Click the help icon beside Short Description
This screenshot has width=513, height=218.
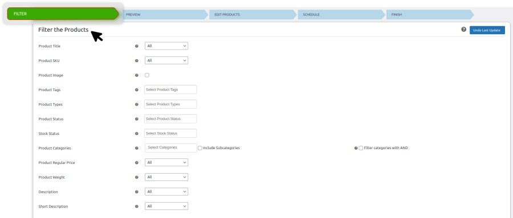(x=137, y=206)
